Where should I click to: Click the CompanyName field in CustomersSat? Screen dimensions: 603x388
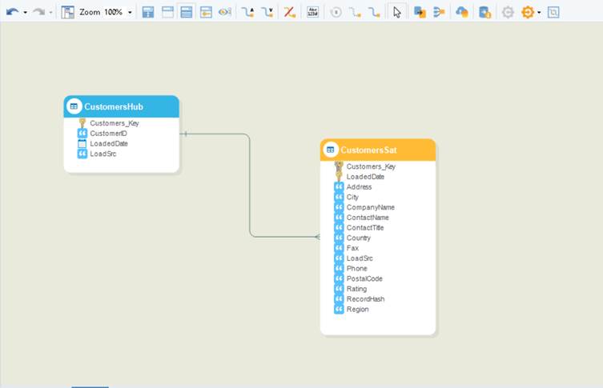(x=370, y=207)
